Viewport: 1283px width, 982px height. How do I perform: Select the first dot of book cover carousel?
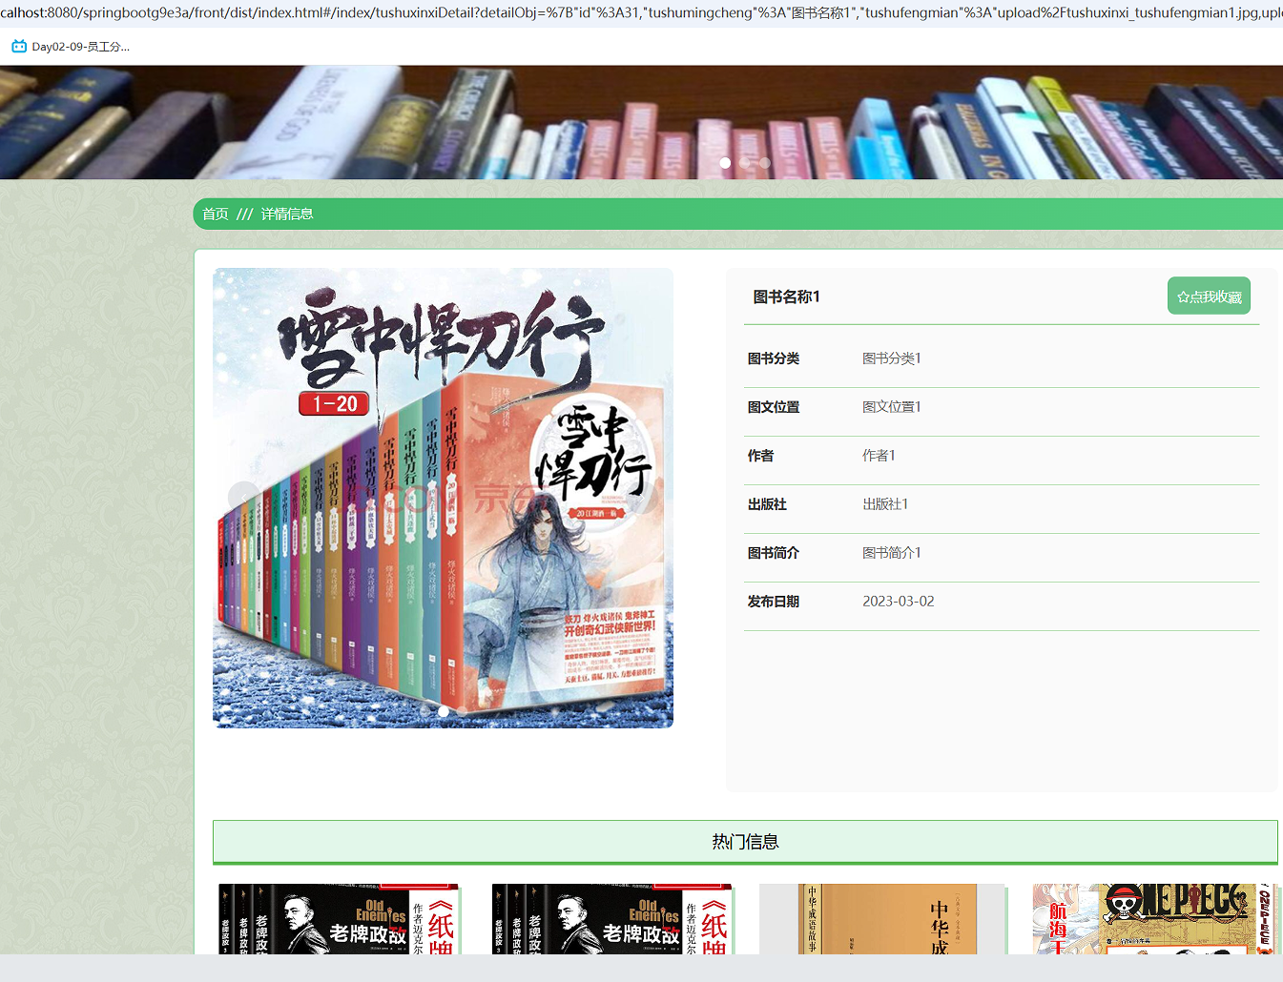[x=424, y=711]
